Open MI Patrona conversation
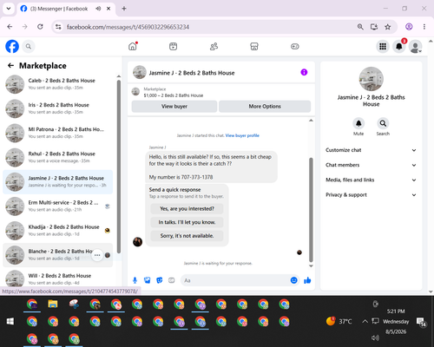 point(58,133)
